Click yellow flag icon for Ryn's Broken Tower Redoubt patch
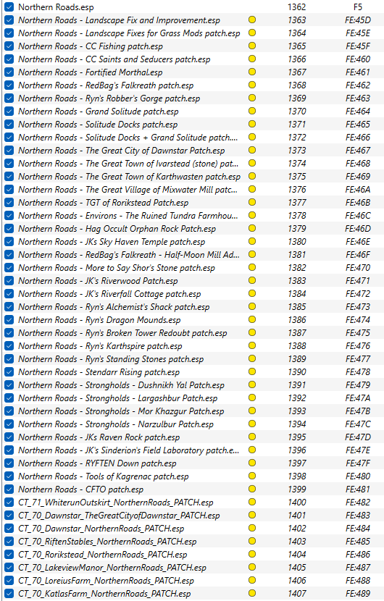384x601 pixels. pyautogui.click(x=252, y=332)
